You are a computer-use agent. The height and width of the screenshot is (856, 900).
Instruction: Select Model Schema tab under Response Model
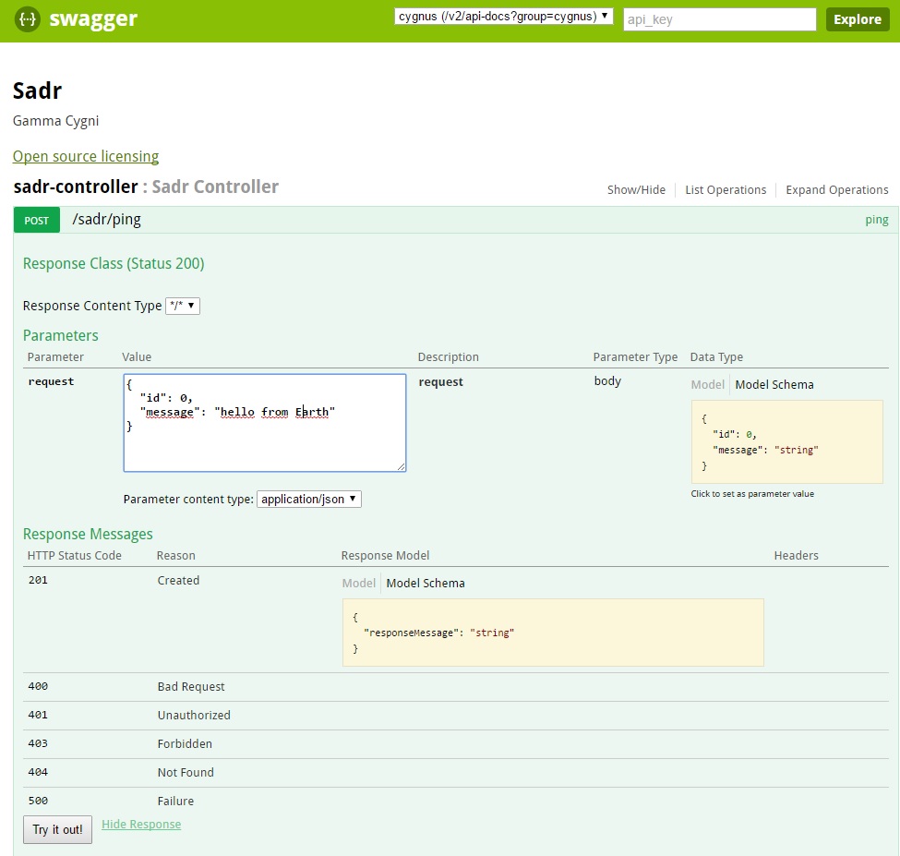pyautogui.click(x=426, y=584)
